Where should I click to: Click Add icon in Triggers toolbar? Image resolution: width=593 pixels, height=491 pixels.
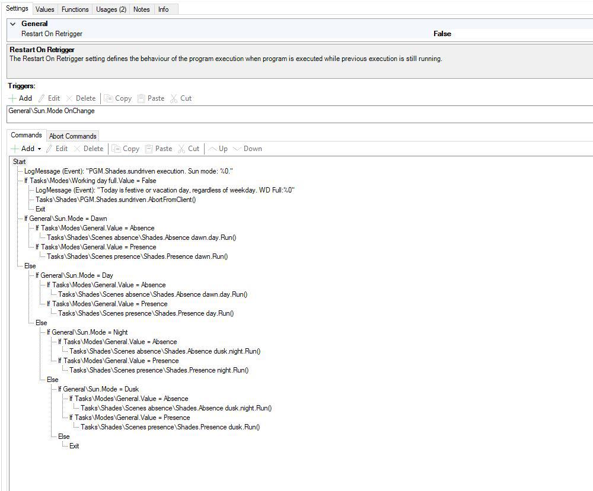pyautogui.click(x=13, y=98)
